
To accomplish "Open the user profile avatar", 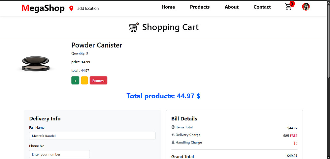I will [x=306, y=7].
